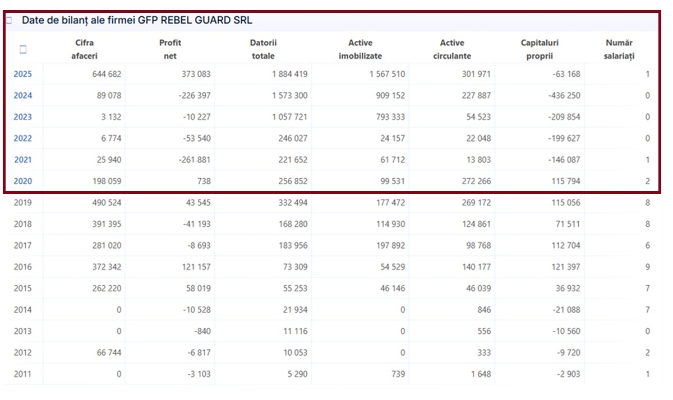Click the small icon in the header row
The width and height of the screenshot is (673, 400).
[23, 49]
